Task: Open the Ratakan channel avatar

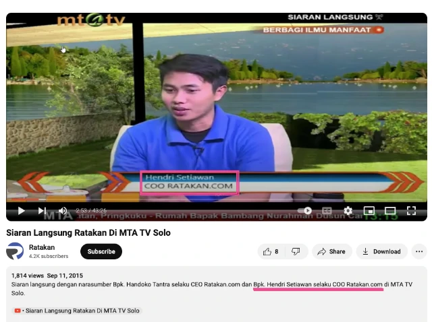Action: point(15,251)
